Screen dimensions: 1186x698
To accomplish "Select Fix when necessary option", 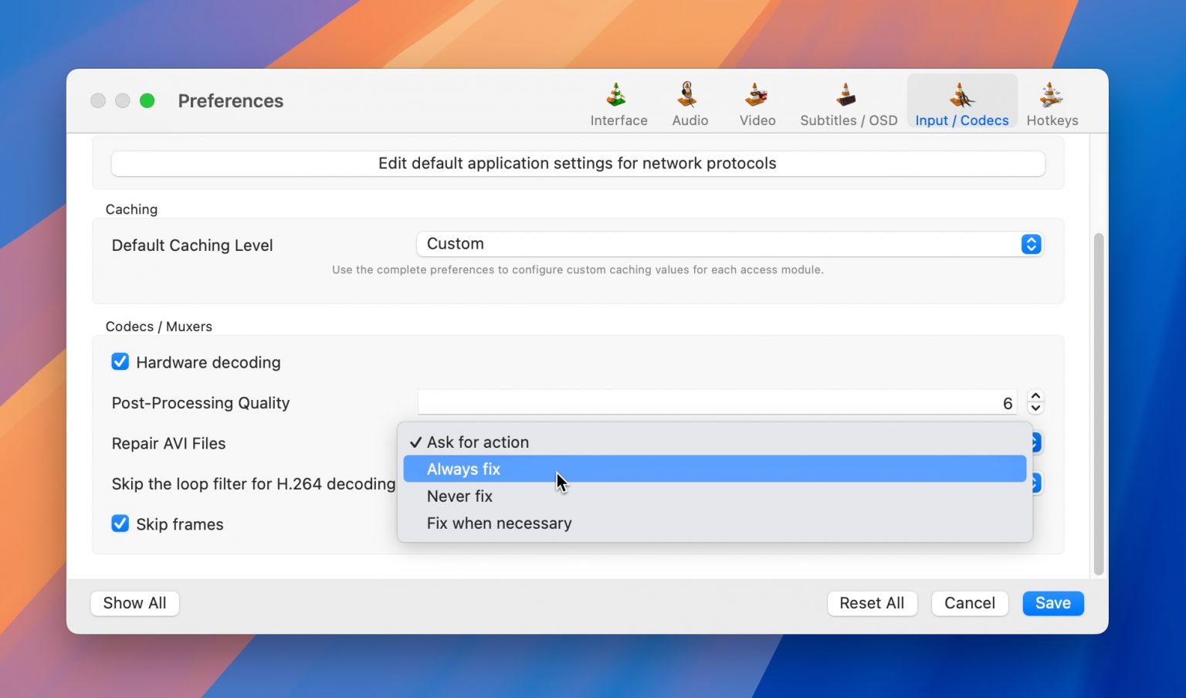I will [x=499, y=523].
